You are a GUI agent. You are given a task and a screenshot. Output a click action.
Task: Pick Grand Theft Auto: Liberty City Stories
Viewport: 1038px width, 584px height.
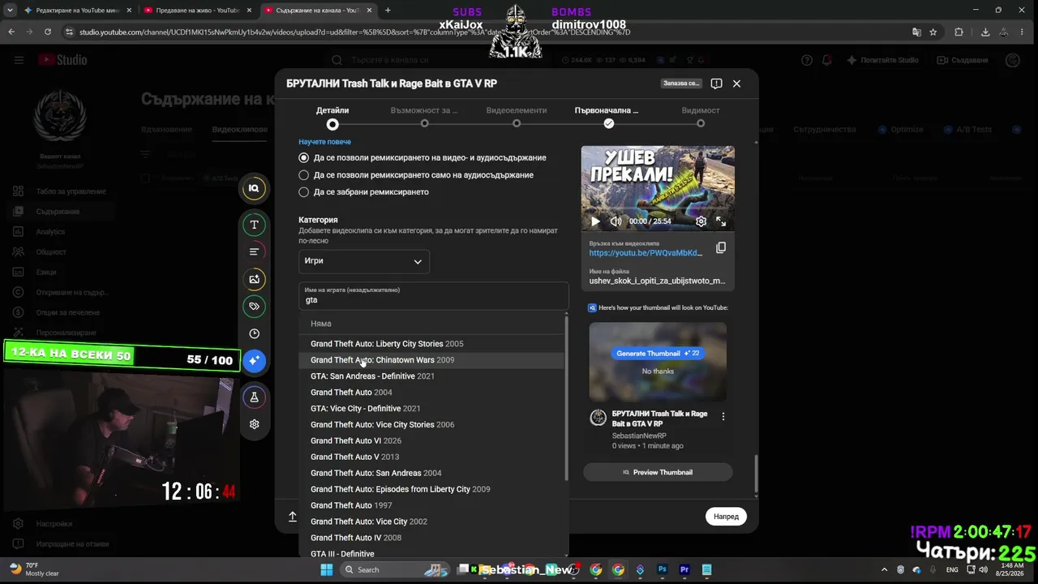431,344
